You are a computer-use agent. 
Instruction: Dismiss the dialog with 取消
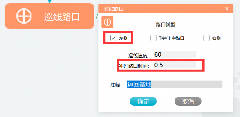tap(188, 101)
